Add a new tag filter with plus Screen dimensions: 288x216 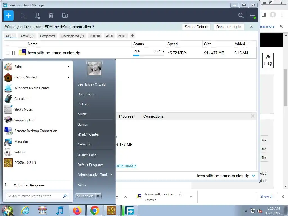point(132,36)
